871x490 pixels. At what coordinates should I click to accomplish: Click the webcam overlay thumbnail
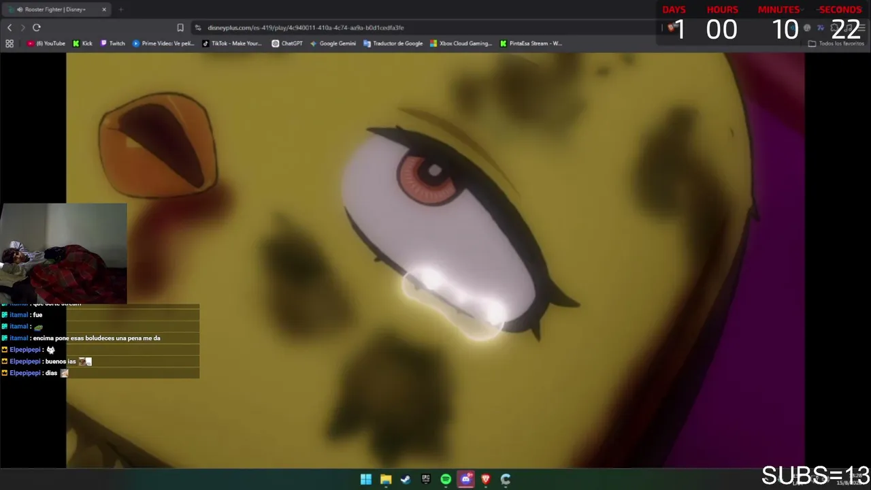point(63,253)
